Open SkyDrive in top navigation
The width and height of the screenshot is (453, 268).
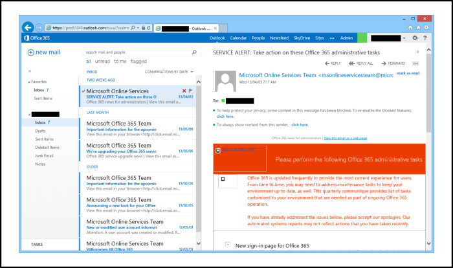[302, 38]
